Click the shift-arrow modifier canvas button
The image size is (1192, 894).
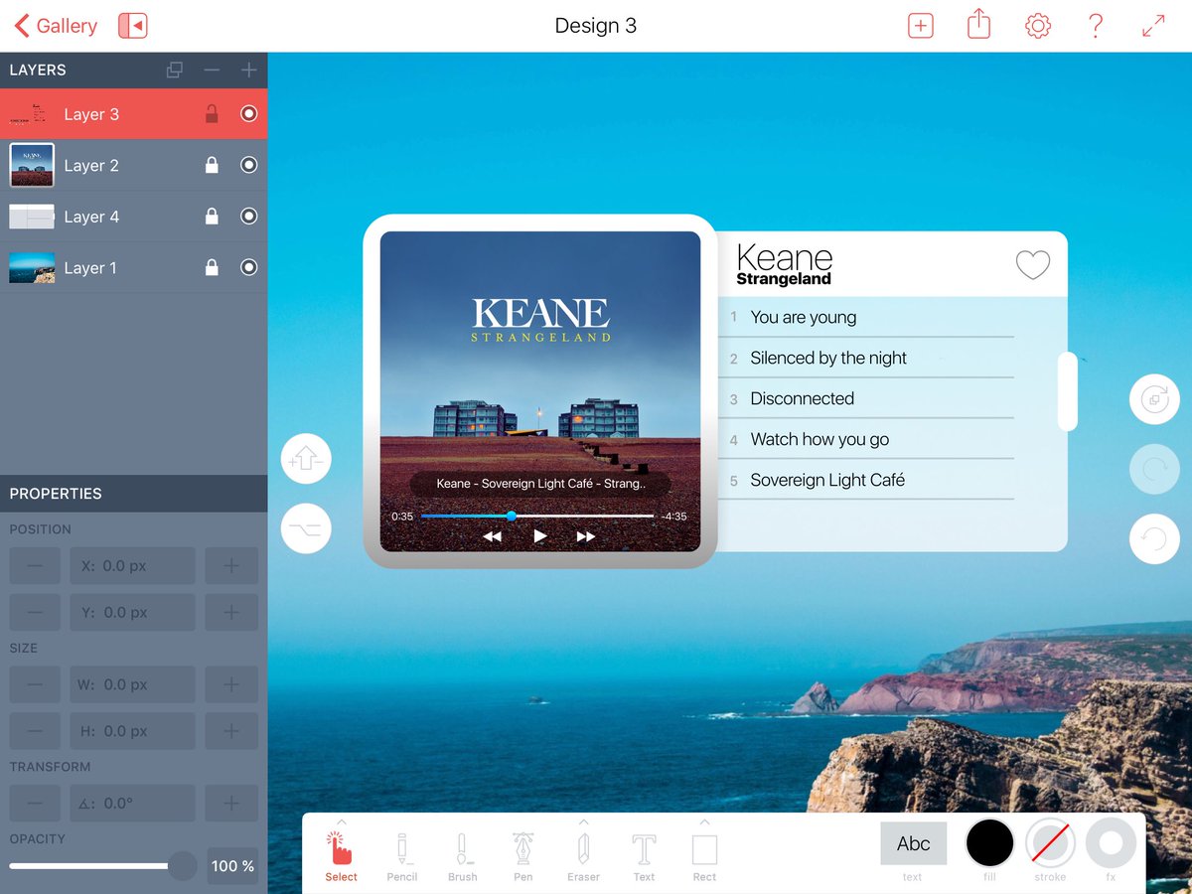(x=306, y=459)
